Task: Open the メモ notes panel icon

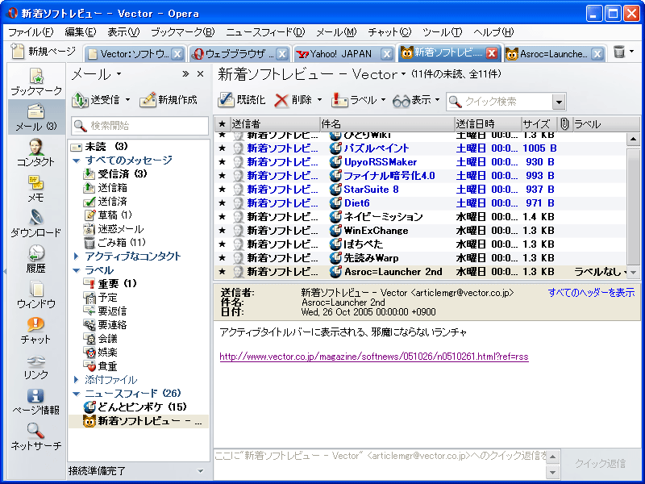Action: coord(35,183)
